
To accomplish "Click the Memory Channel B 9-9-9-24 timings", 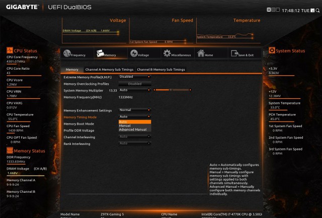I will click(21, 194).
